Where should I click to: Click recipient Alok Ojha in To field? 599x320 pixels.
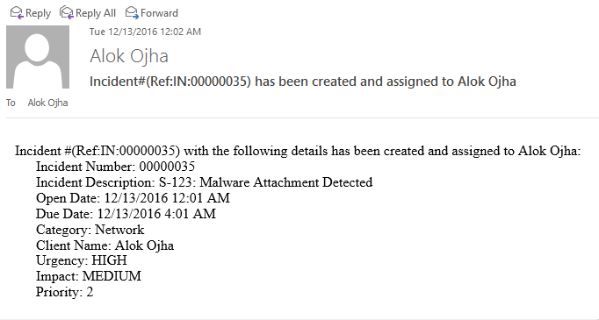coord(47,103)
